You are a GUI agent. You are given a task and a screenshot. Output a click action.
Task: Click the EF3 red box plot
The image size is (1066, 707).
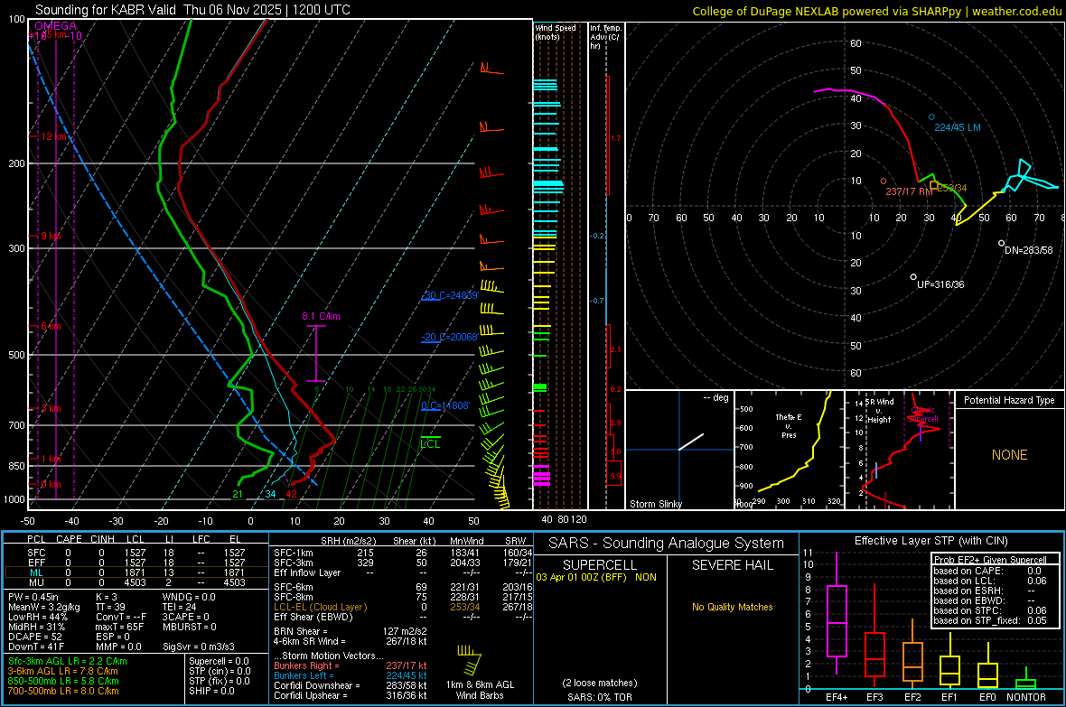(x=874, y=654)
